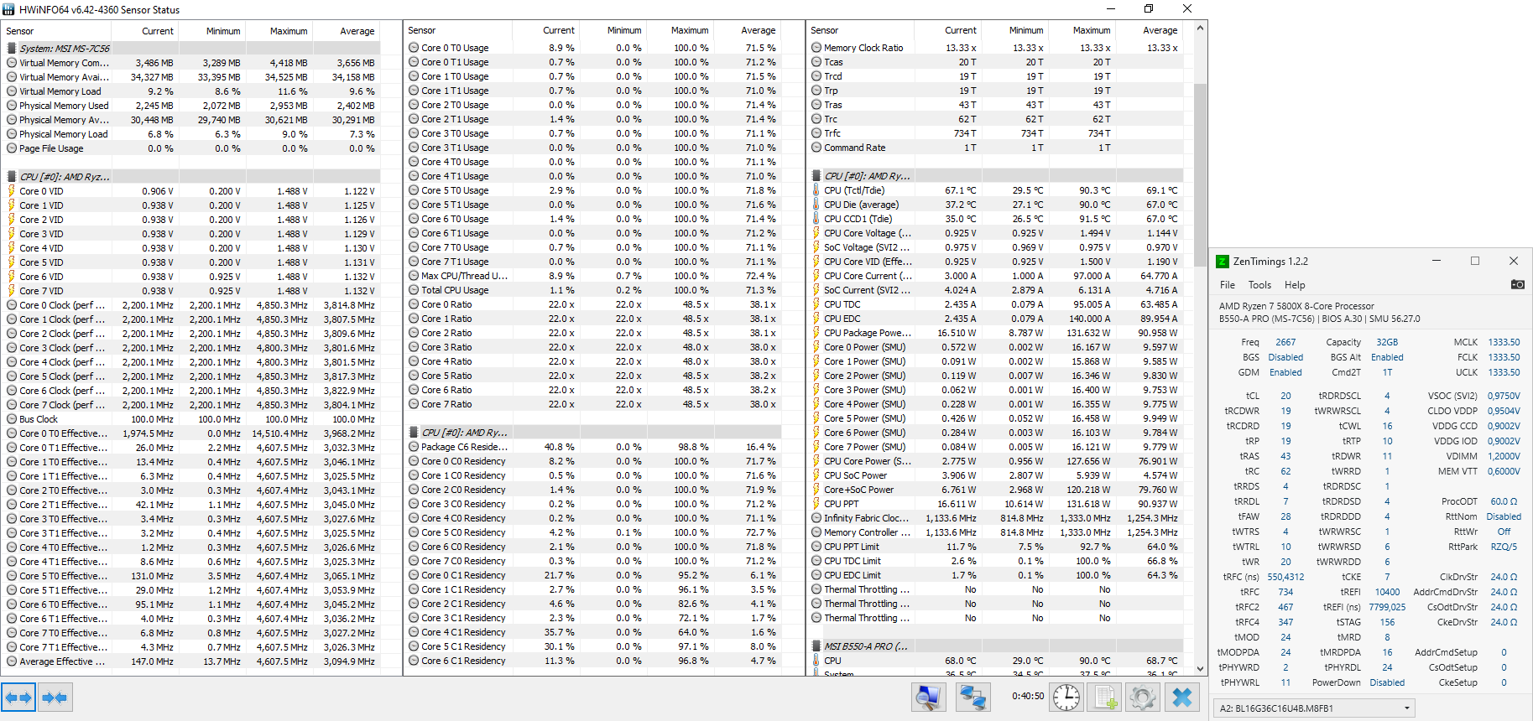
Task: Select the Core 7 Ratio row
Action: tap(594, 404)
